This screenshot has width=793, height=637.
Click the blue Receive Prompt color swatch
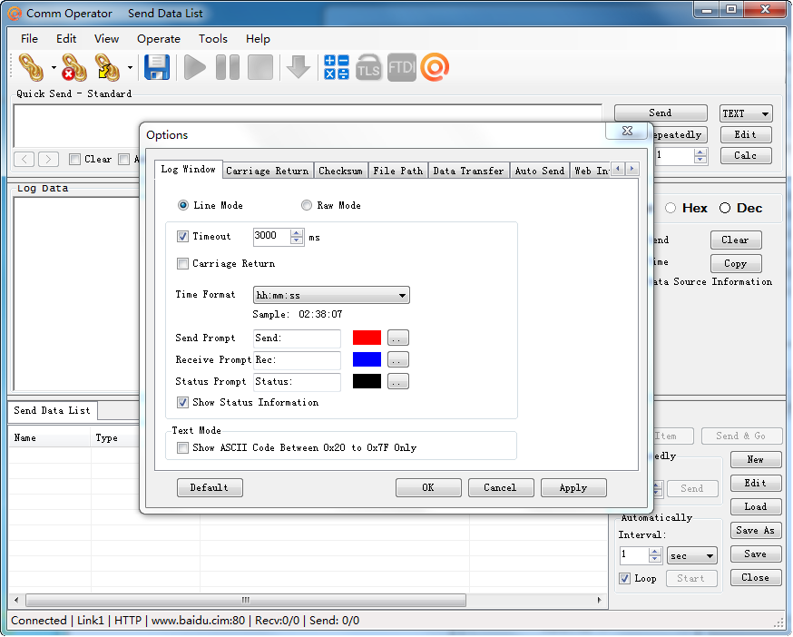point(367,359)
